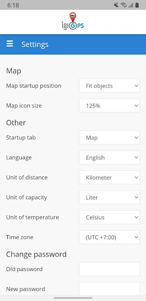Viewport: 146px width, 301px height.
Task: Tap the cellular signal strength icon
Action: click(x=131, y=5)
